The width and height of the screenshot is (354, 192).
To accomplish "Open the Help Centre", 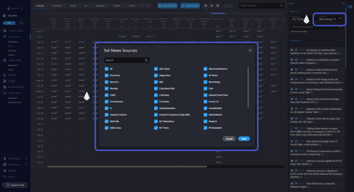I will (x=15, y=165).
